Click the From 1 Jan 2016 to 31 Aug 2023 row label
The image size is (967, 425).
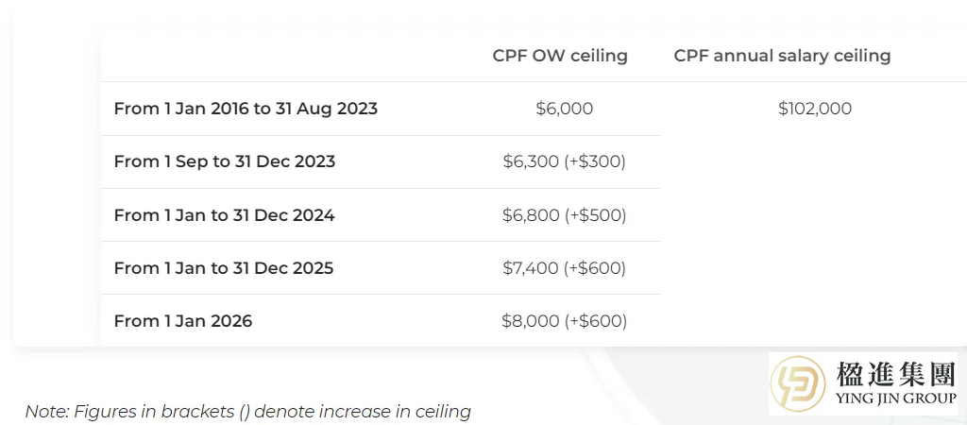(x=246, y=109)
